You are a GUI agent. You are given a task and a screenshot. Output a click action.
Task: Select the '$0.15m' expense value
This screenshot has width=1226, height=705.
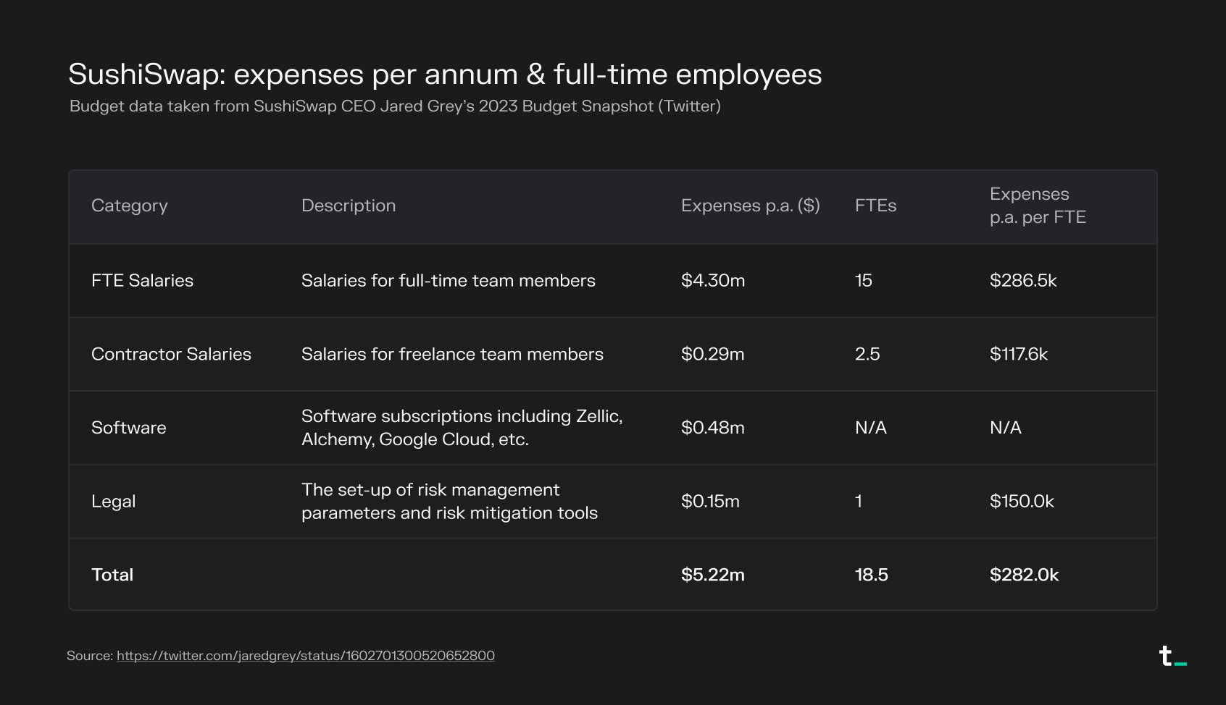(x=710, y=501)
